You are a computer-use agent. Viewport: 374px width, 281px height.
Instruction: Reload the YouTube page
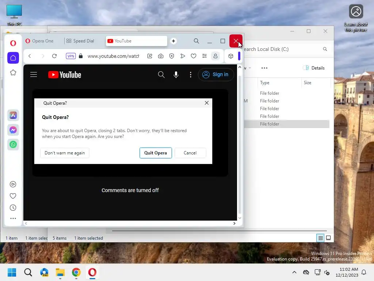click(54, 56)
